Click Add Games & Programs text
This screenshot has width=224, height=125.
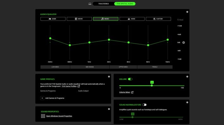pyautogui.click(x=55, y=98)
